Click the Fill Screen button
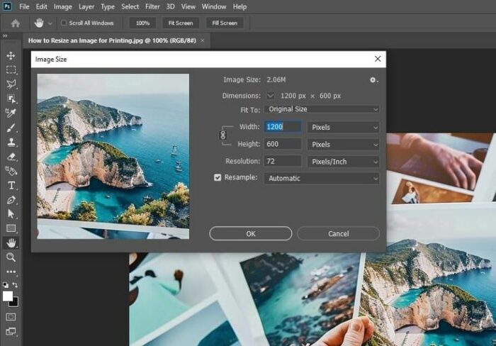Screen dimensions: 496x346 [225, 23]
